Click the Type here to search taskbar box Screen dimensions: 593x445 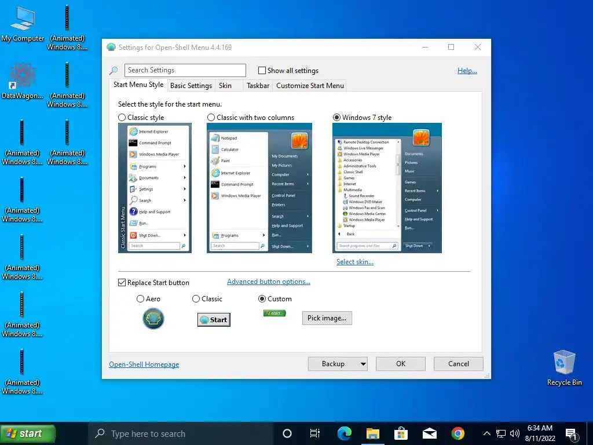[x=181, y=433]
